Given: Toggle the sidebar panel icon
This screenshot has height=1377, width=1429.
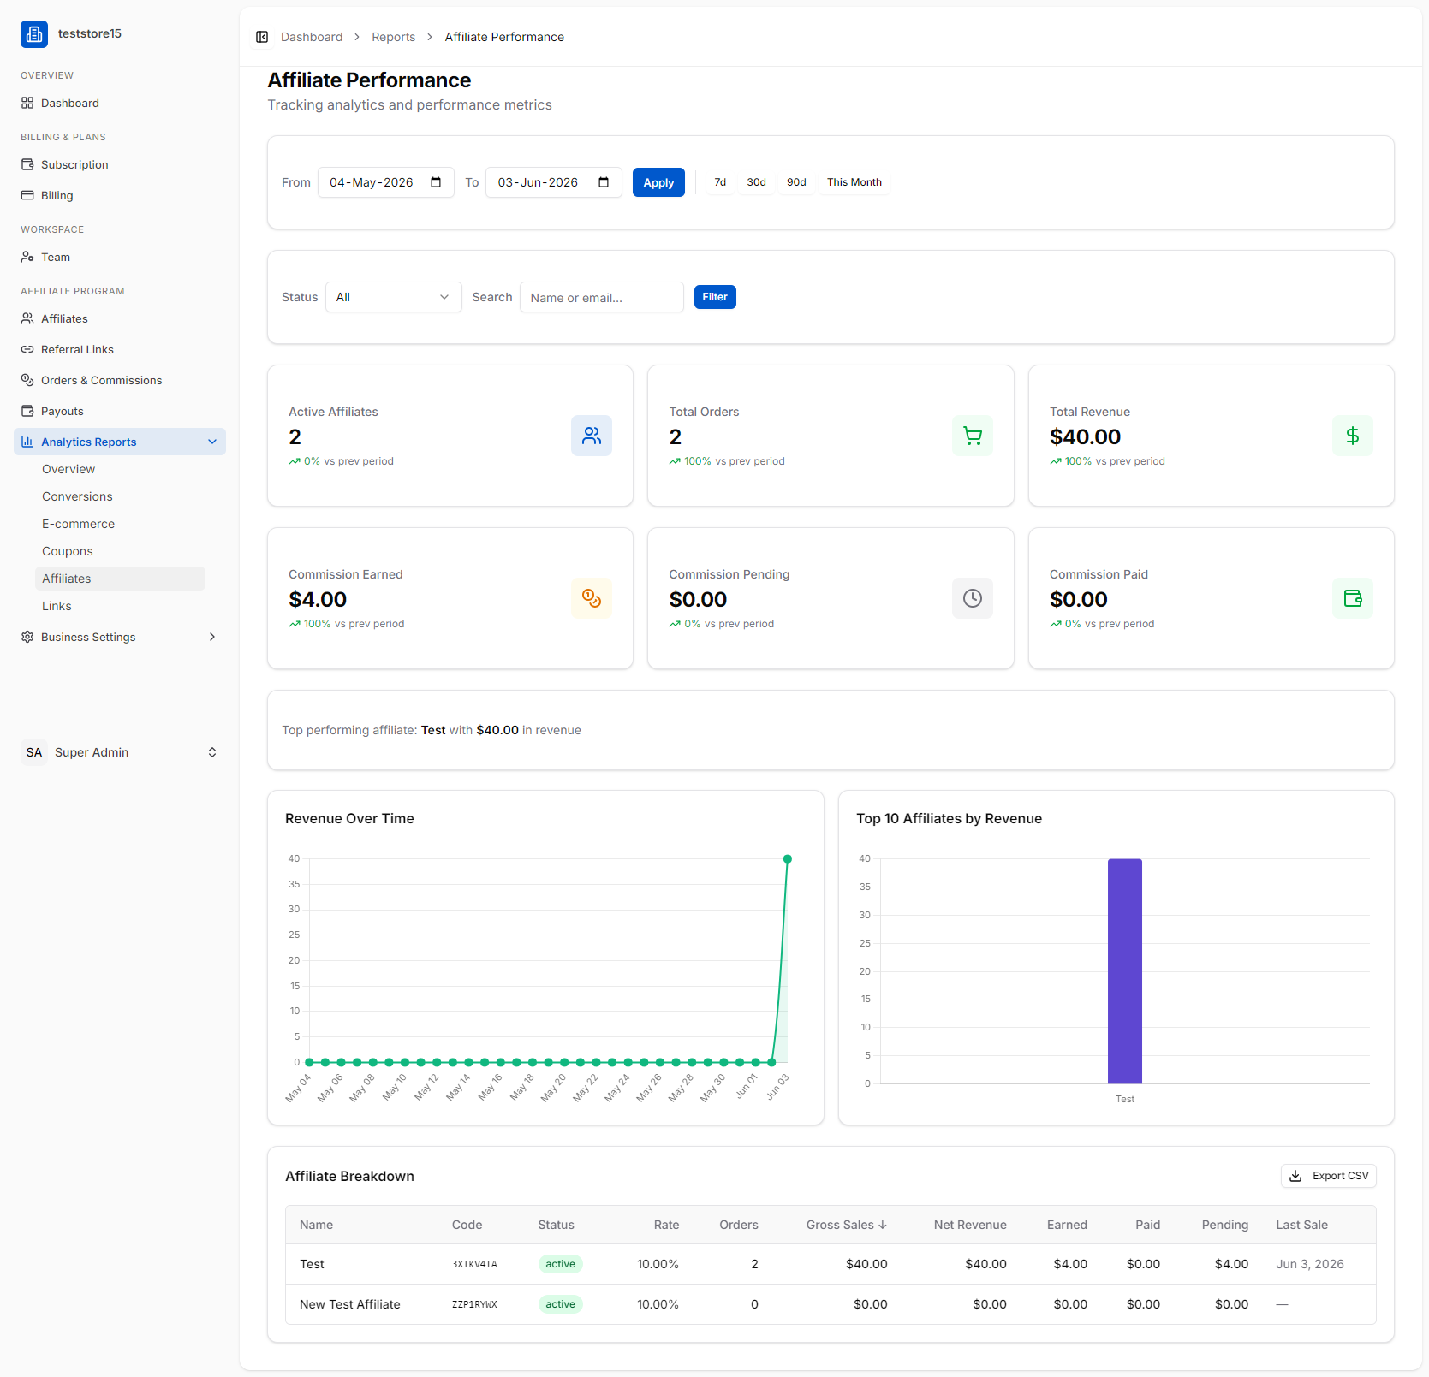Looking at the screenshot, I should [x=262, y=37].
